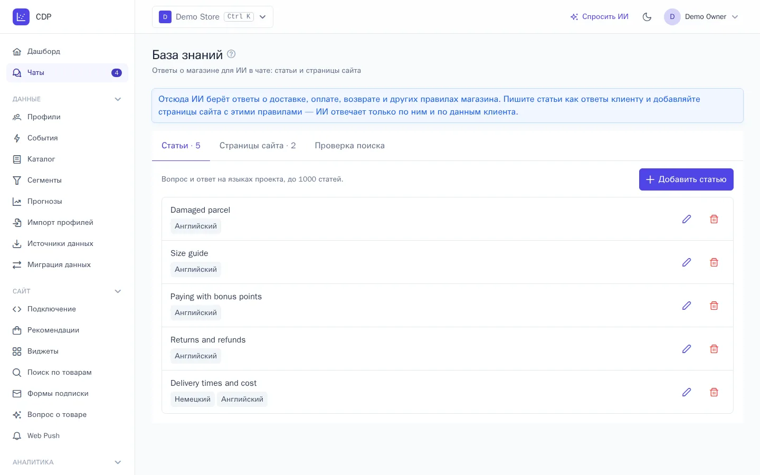Delete the Size guide article

(714, 262)
